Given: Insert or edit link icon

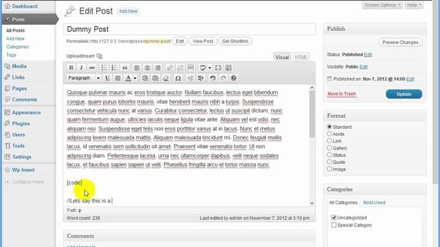Looking at the screenshot, I should [x=170, y=67].
